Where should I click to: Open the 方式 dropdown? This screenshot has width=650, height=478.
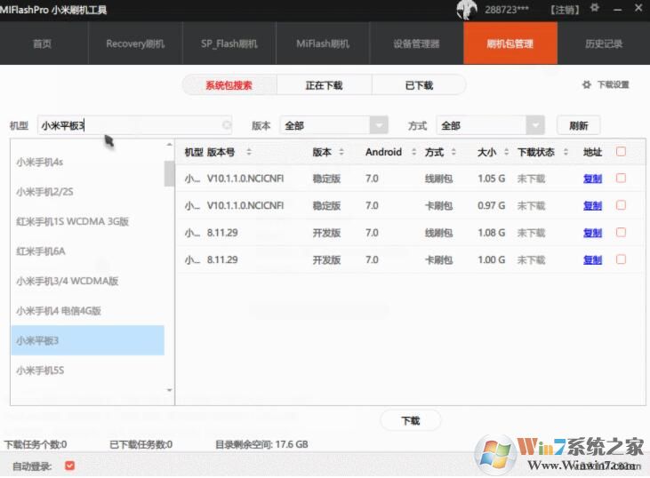point(491,125)
